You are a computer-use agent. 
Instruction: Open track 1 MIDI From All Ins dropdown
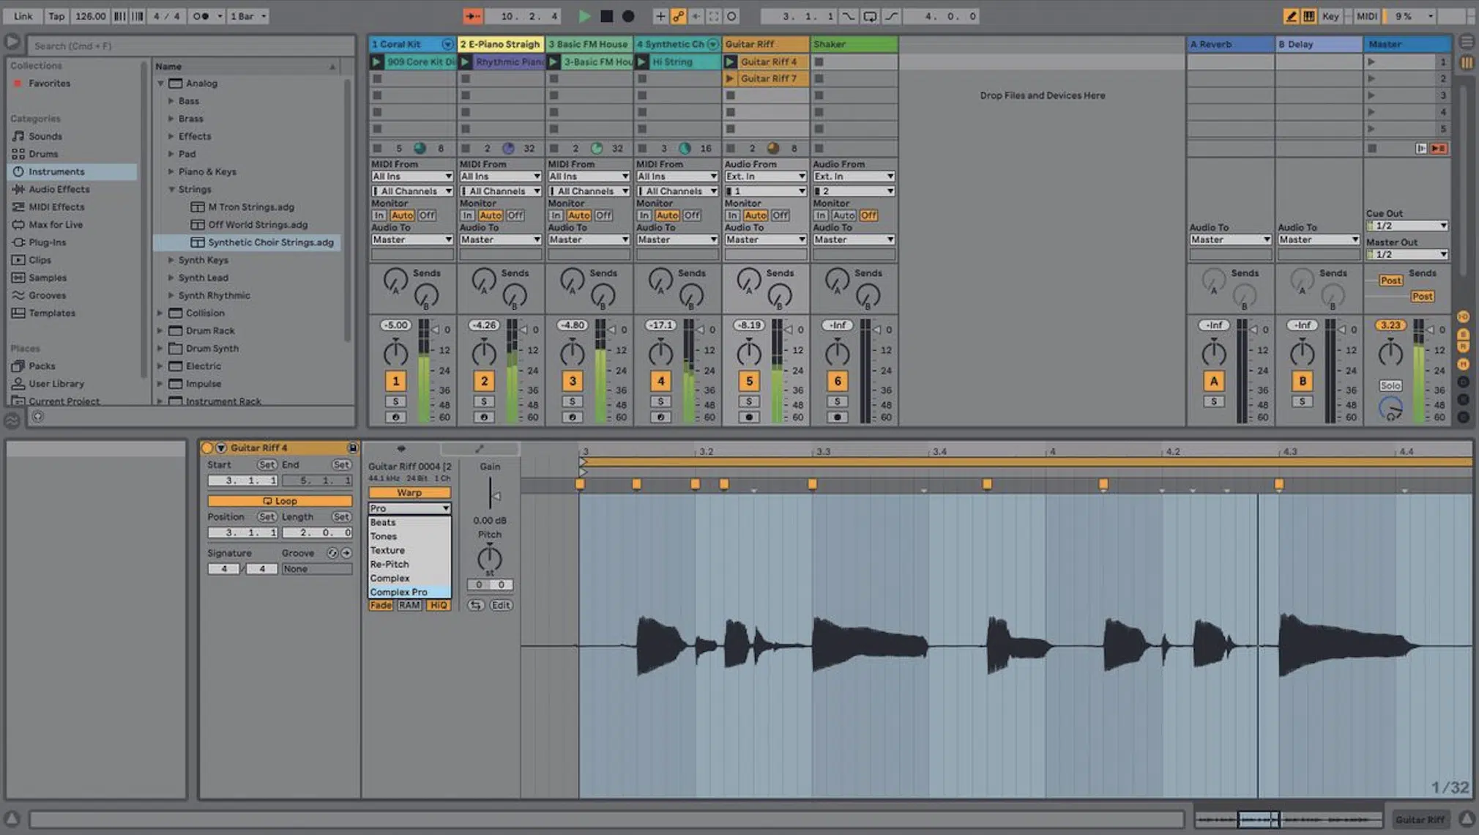click(412, 177)
